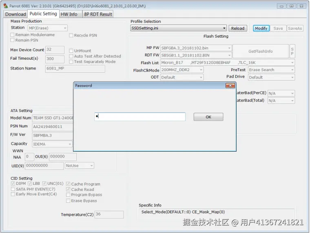Open the SSDSetting.ini profile dropdown
The width and height of the screenshot is (310, 233).
[x=178, y=28]
